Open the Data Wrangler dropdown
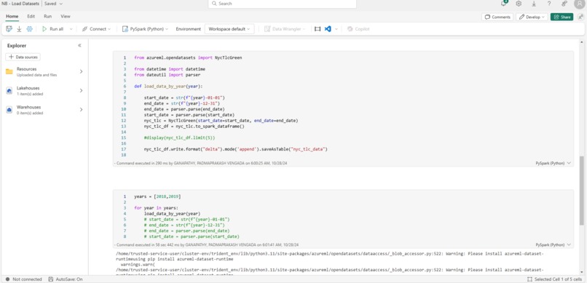 click(285, 29)
